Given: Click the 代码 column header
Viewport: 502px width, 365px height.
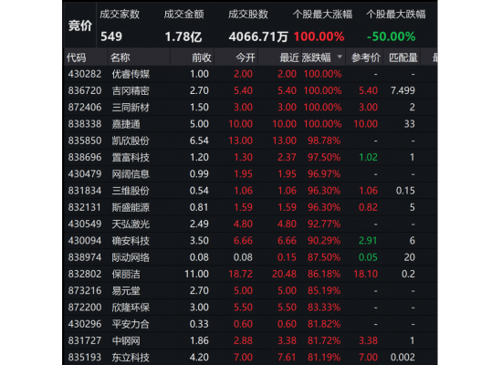Looking at the screenshot, I should tap(76, 57).
